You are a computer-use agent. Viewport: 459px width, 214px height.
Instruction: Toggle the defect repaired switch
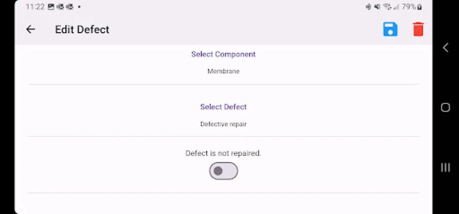[x=223, y=171]
